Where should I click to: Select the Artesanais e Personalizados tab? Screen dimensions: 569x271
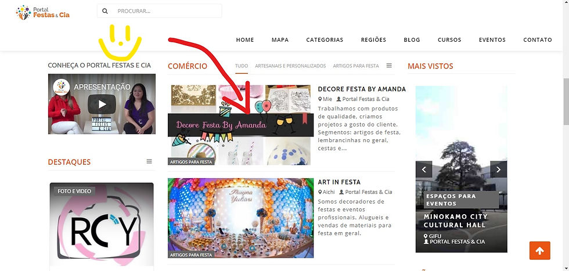click(x=290, y=66)
